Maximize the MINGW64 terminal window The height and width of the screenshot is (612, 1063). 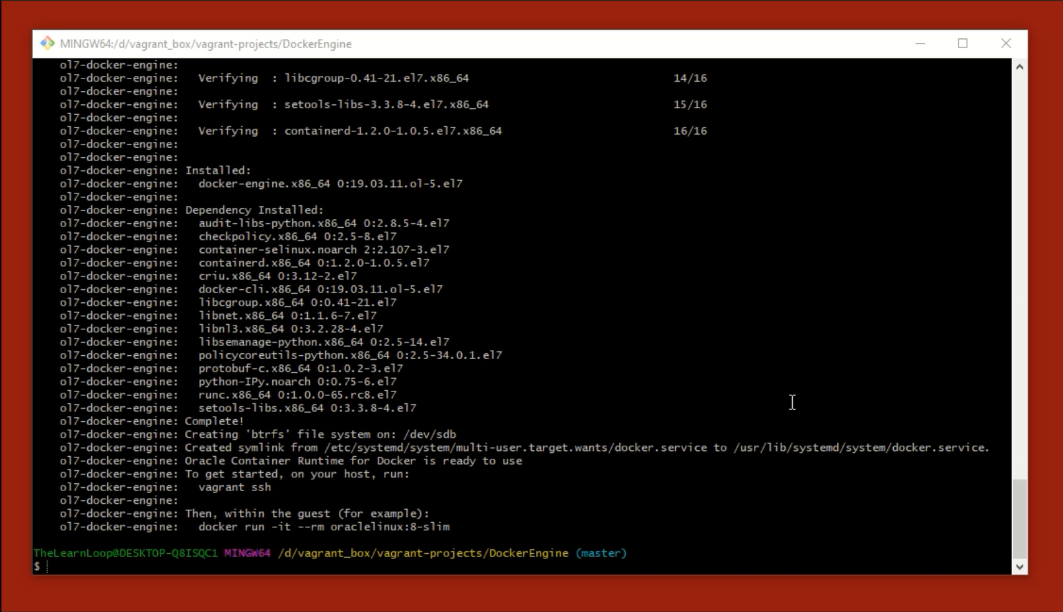coord(963,44)
